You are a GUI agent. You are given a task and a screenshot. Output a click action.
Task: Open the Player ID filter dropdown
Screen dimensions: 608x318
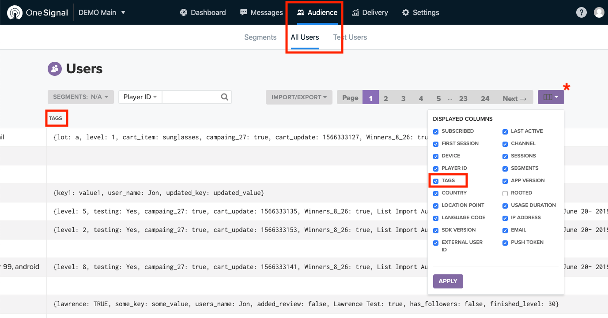click(x=140, y=97)
